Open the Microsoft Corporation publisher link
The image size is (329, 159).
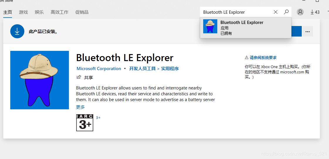coord(99,69)
